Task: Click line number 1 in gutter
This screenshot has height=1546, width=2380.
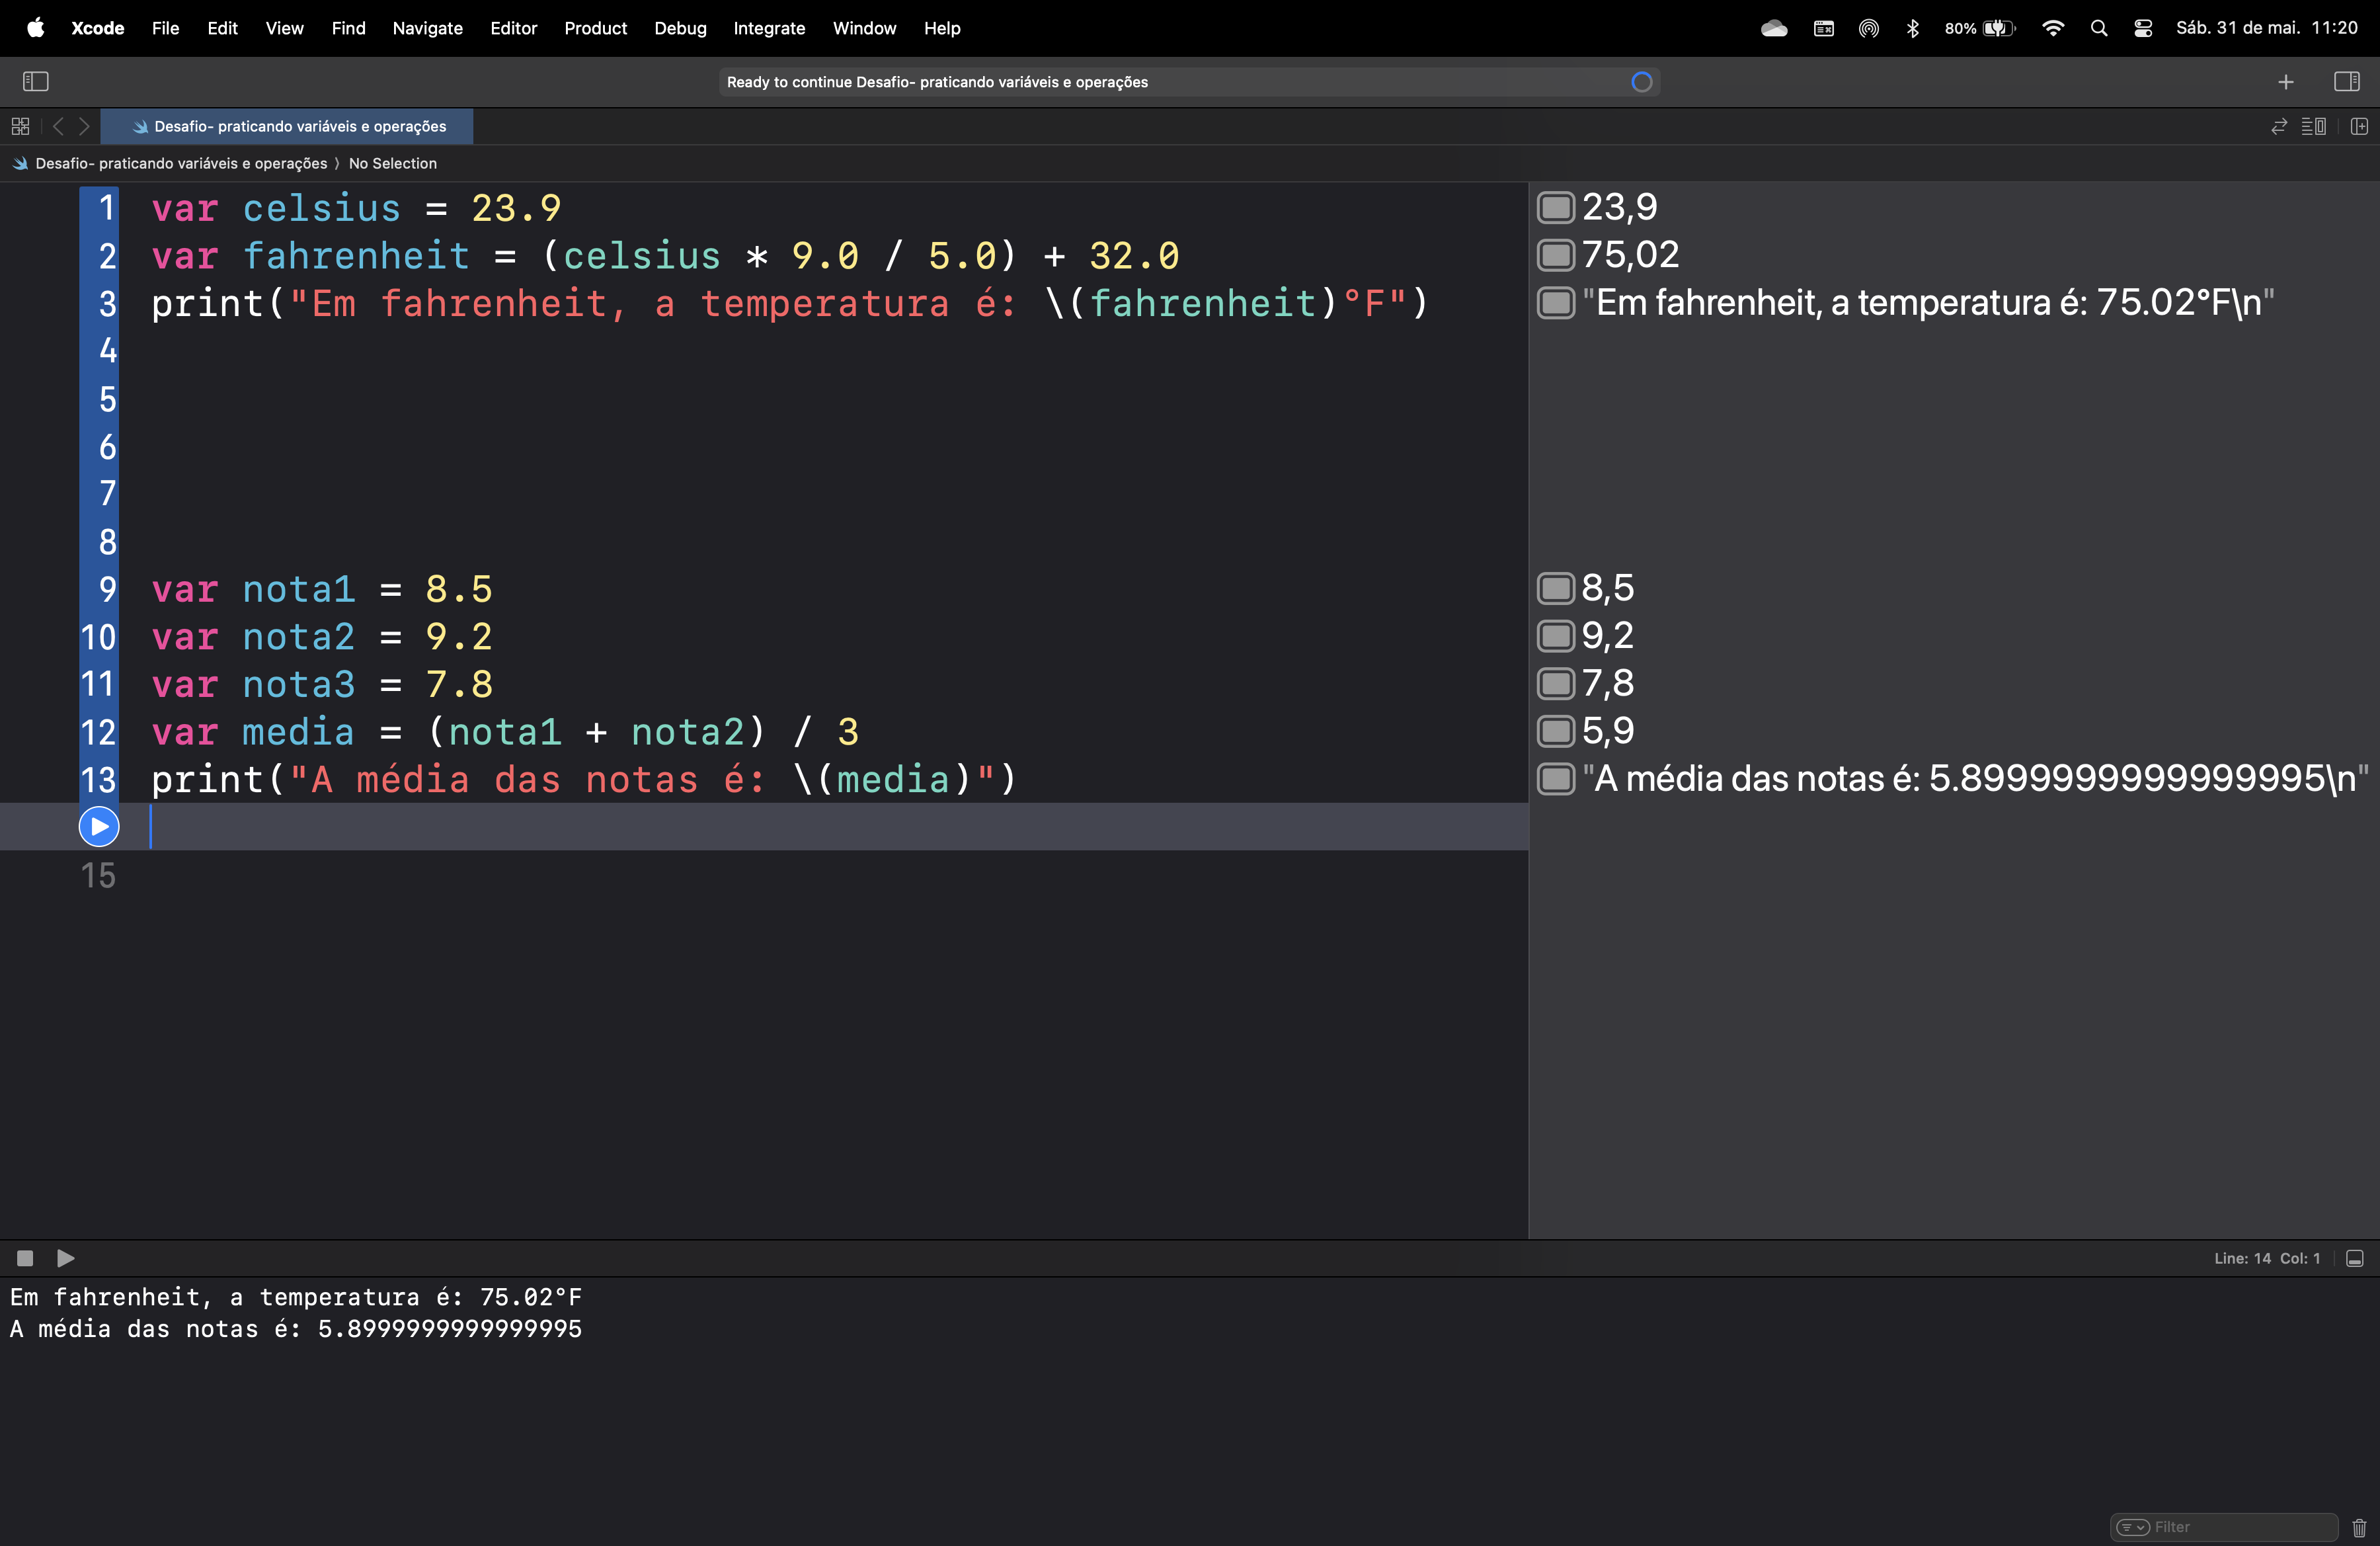Action: 106,208
